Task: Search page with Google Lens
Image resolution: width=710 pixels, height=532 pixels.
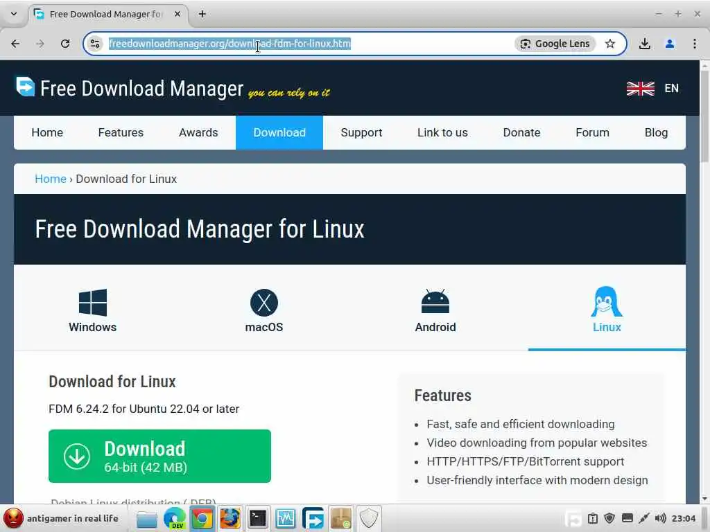Action: [555, 44]
